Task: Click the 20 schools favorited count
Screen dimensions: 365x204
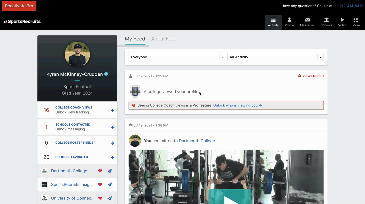Action: coord(46,157)
